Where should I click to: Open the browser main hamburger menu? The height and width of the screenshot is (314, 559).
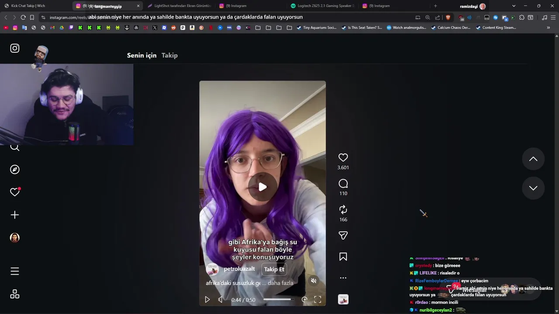click(553, 17)
